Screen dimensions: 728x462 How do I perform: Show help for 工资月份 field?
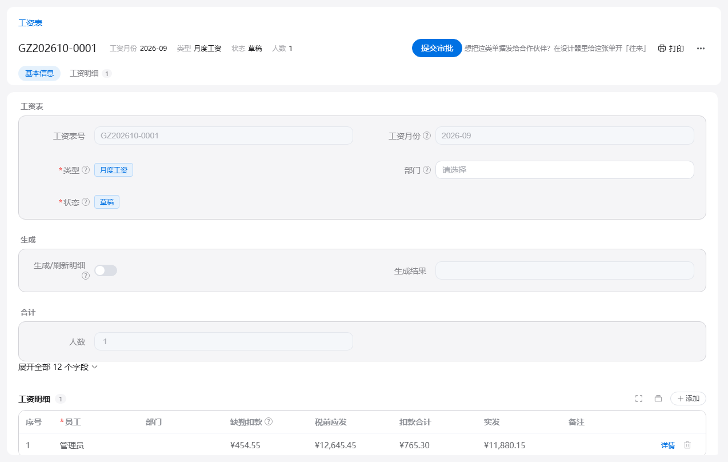[x=427, y=136]
